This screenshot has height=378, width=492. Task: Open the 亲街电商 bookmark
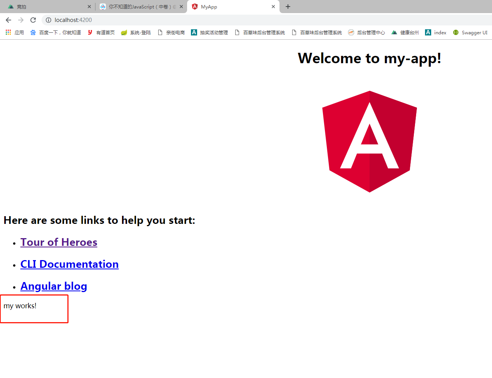(171, 32)
